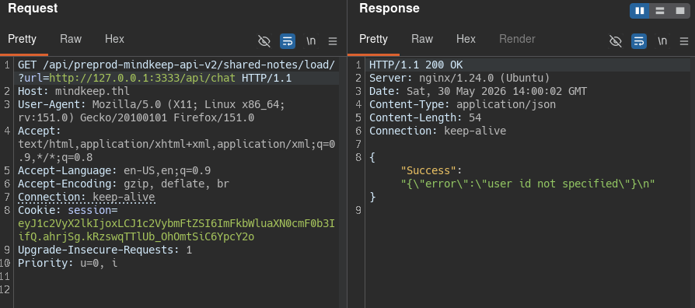Toggle \n newline display in Response panel

tap(662, 40)
